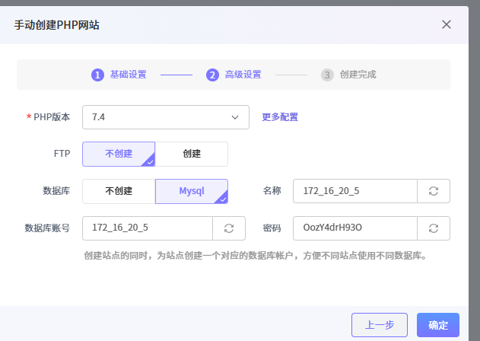480x341 pixels.
Task: Focus the database 名称 input field
Action: (x=355, y=191)
